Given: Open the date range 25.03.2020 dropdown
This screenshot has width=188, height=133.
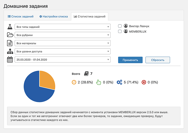Looking at the screenshot, I should [63, 60].
